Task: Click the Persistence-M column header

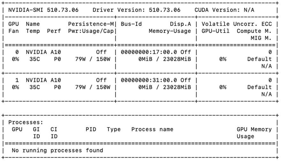Action: coord(91,24)
